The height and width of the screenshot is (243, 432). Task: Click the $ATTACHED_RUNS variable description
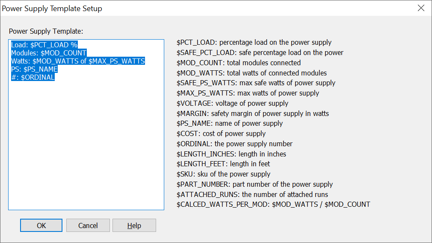pyautogui.click(x=252, y=194)
